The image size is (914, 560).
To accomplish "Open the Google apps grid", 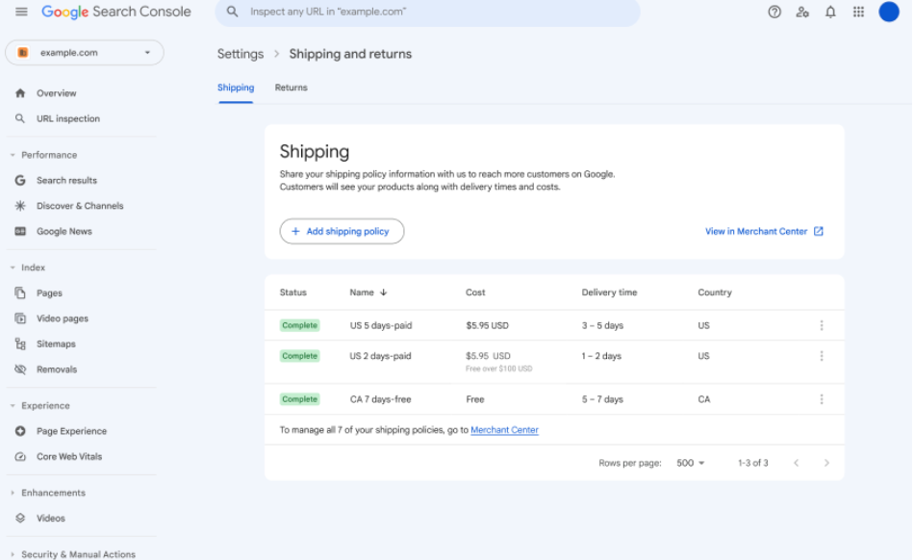I will click(x=858, y=12).
